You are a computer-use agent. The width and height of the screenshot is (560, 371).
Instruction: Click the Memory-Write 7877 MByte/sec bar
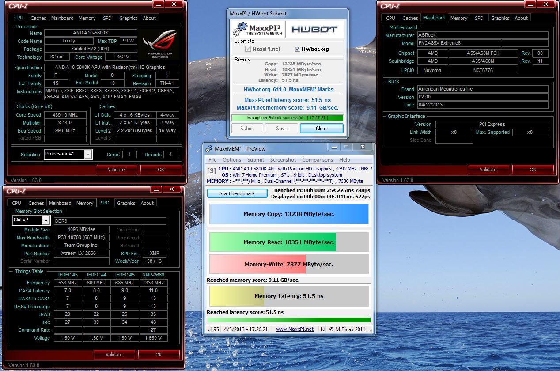[x=289, y=264]
